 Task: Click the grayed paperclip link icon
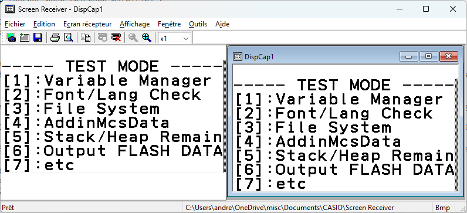point(103,38)
